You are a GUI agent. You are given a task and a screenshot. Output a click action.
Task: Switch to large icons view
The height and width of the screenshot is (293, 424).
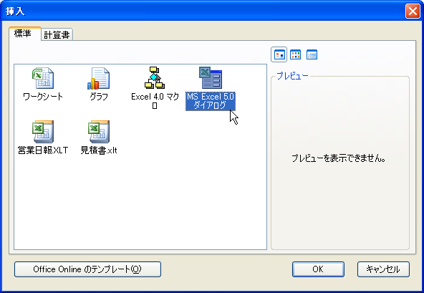[x=279, y=54]
